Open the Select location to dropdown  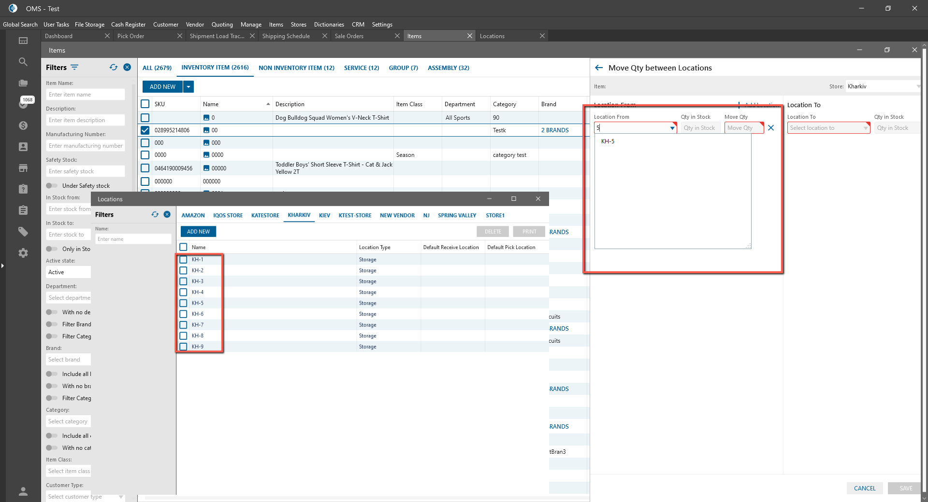click(x=828, y=128)
